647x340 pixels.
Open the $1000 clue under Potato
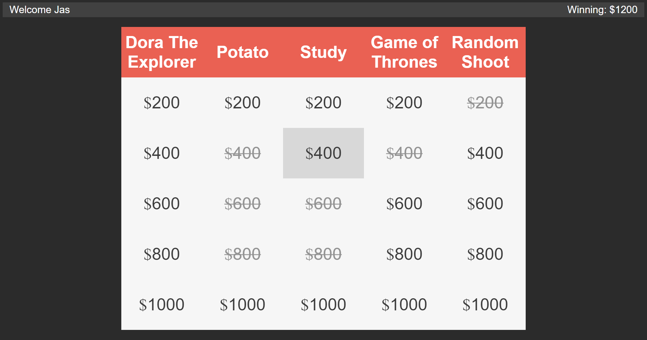coord(242,304)
